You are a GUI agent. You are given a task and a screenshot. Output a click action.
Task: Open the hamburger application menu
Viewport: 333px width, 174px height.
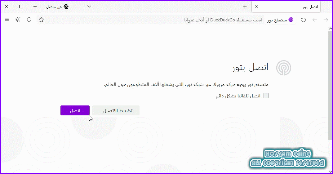coord(7,20)
